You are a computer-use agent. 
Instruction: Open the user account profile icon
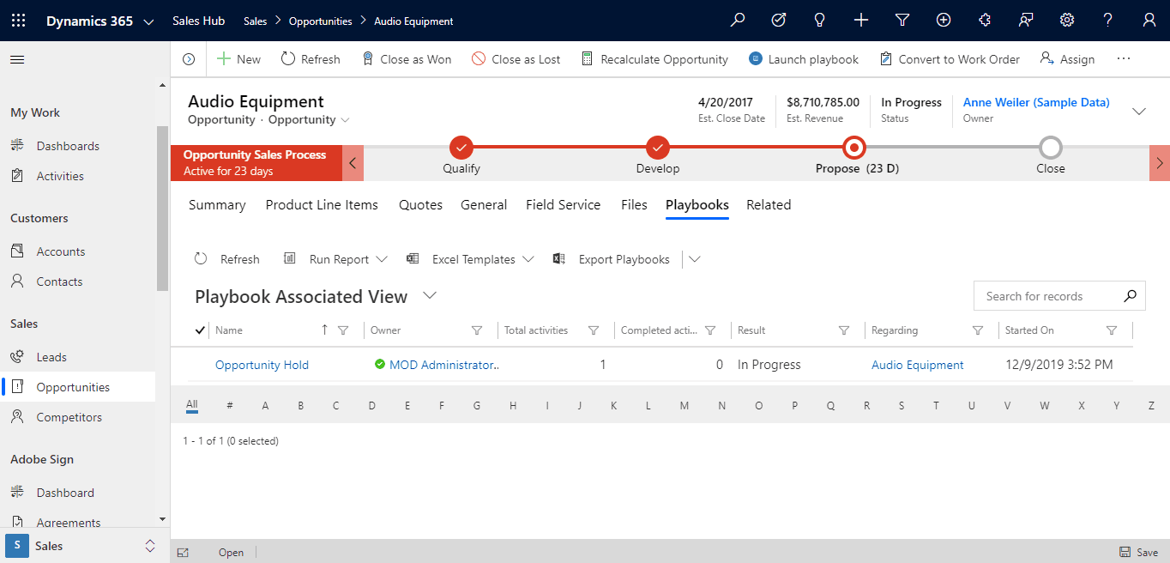click(x=1149, y=21)
